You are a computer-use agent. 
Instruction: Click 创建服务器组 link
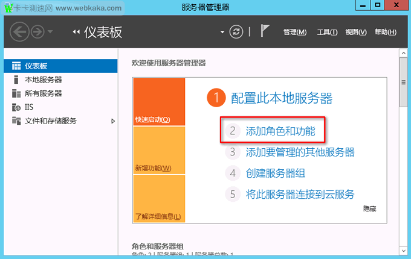(275, 173)
